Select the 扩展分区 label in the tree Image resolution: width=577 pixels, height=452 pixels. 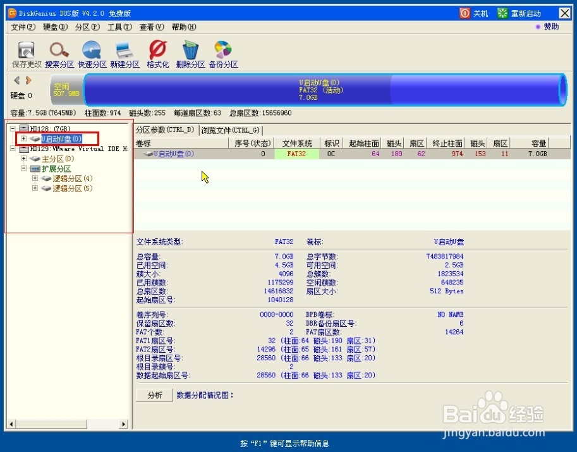click(x=56, y=169)
